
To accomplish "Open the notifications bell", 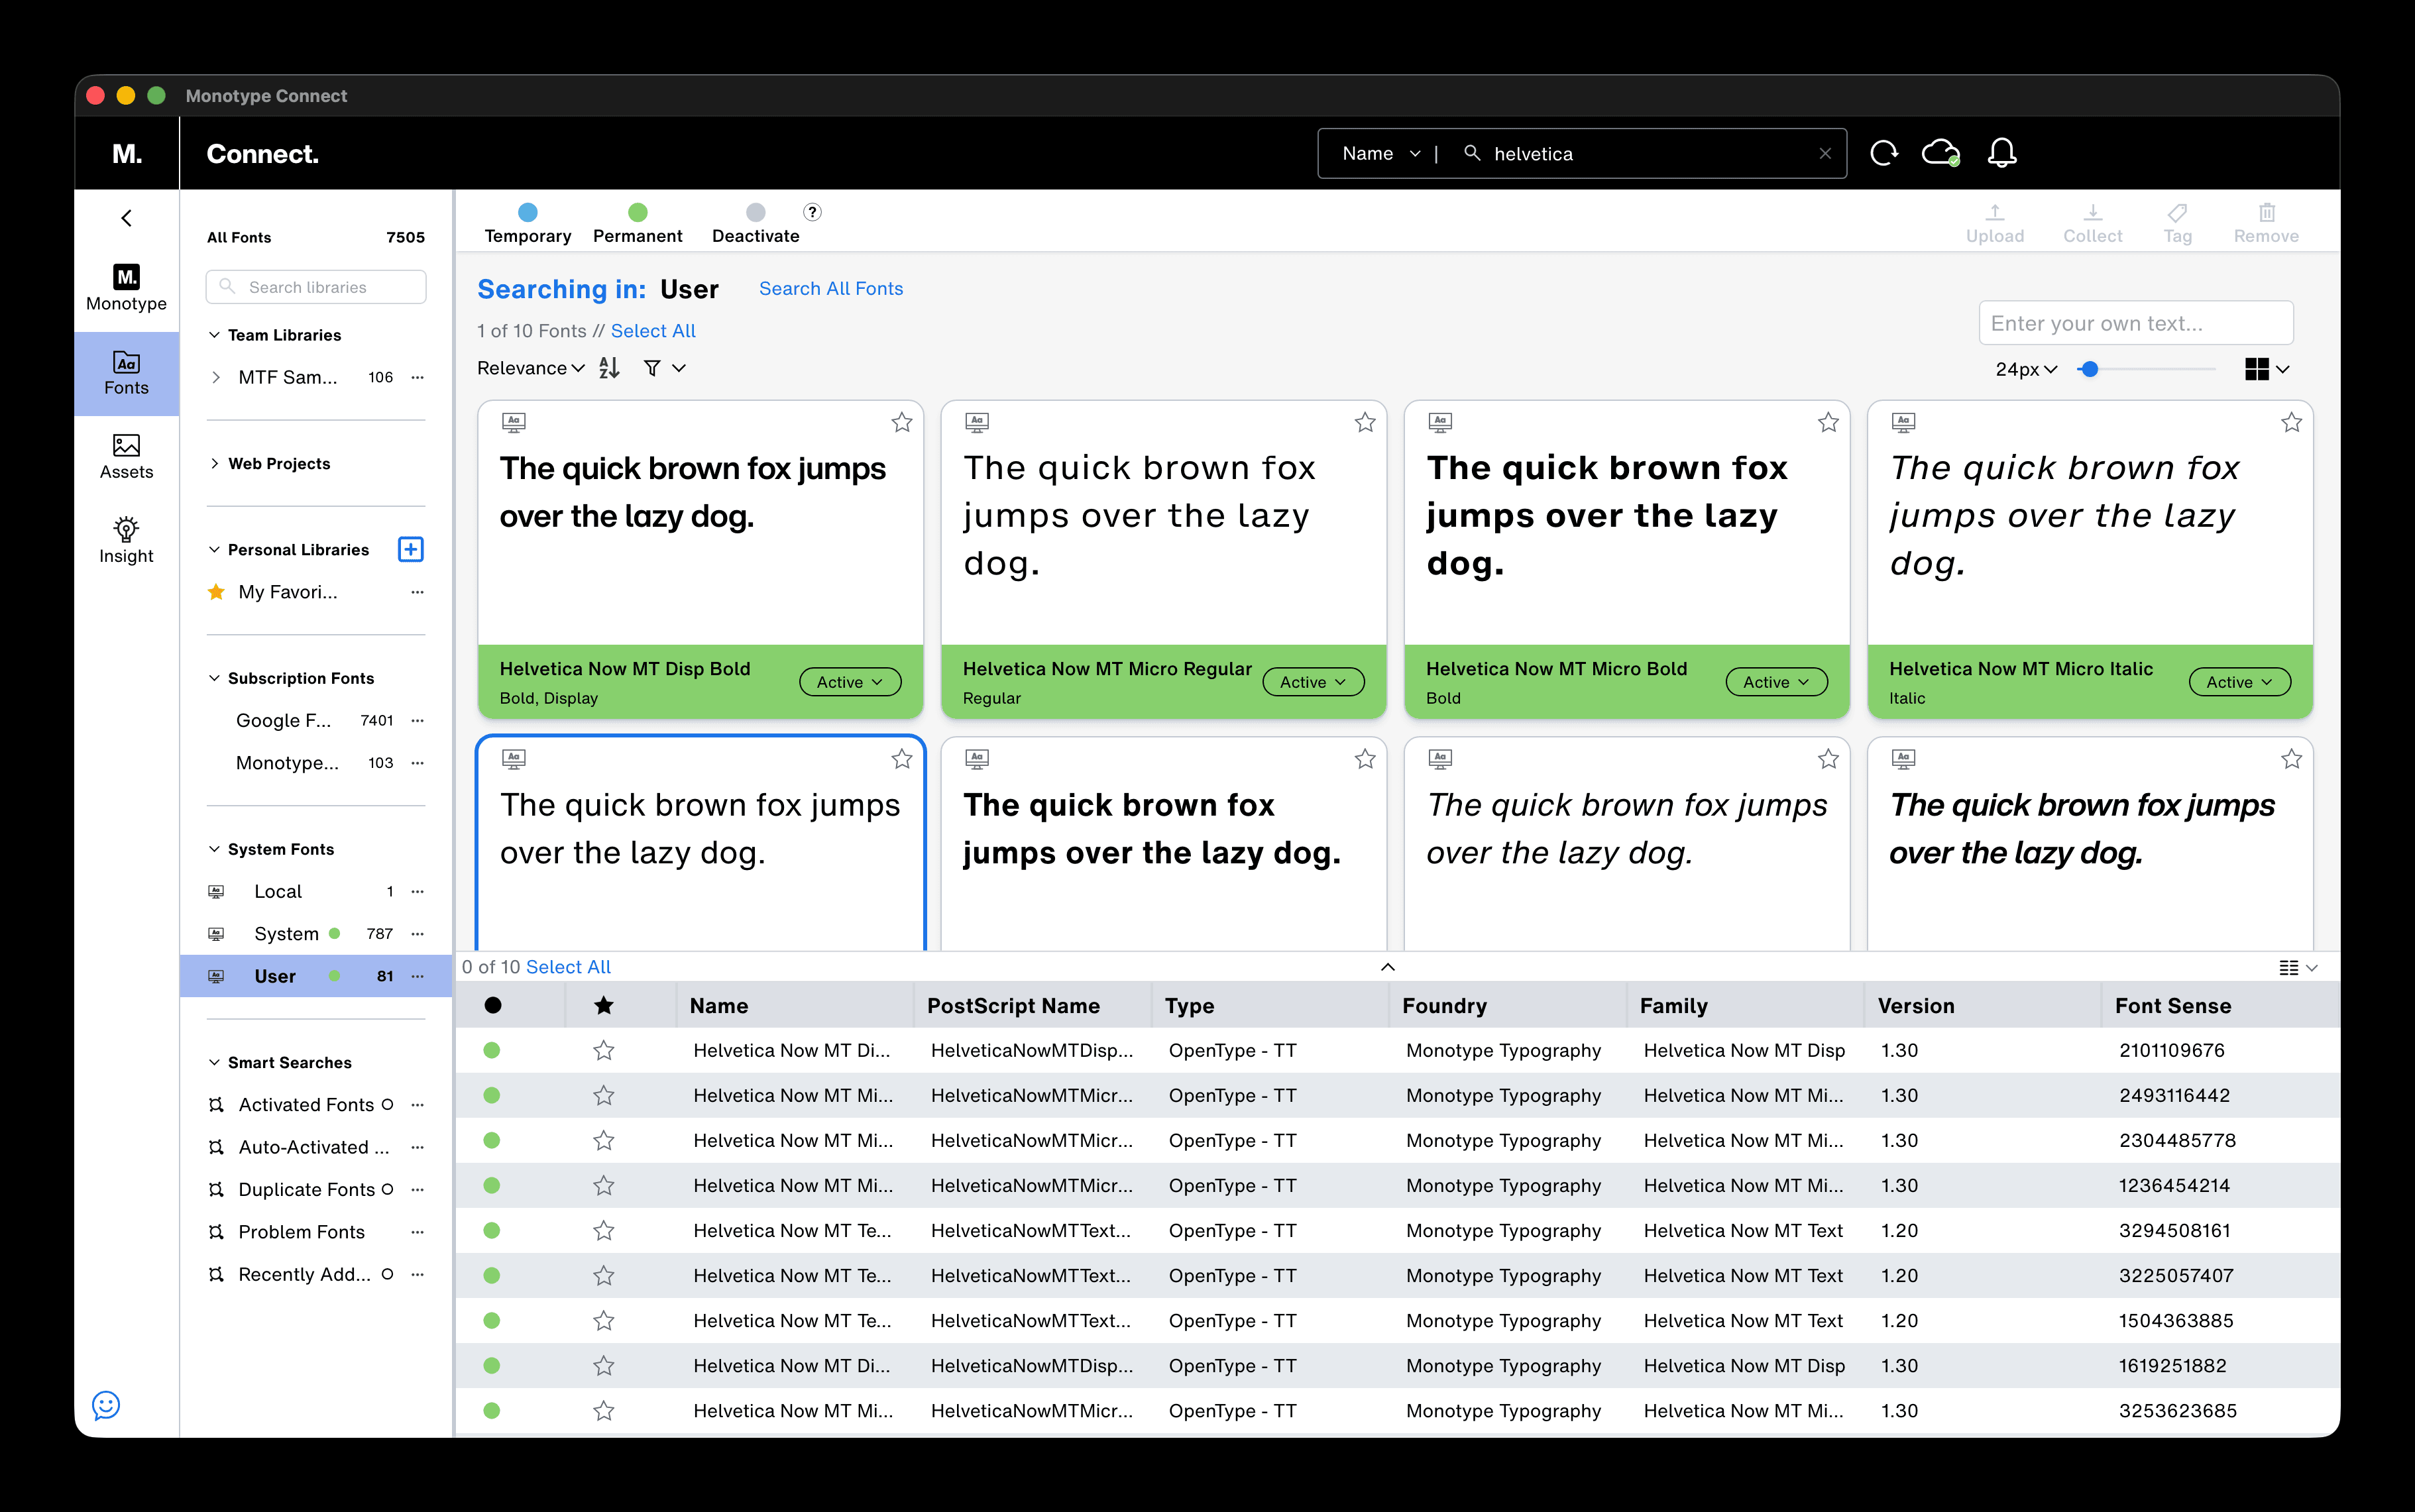I will [2001, 153].
